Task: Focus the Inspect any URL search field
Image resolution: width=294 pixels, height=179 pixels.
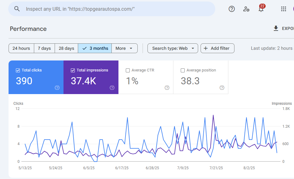Action: 116,9
